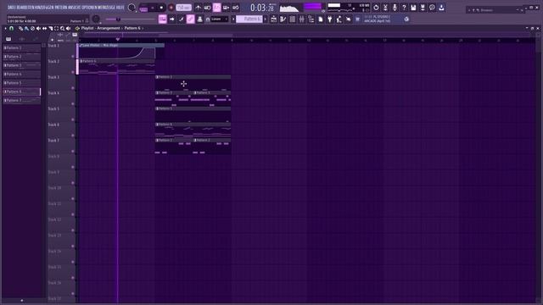The width and height of the screenshot is (543, 305).
Task: Click the download content icon
Action: pyautogui.click(x=441, y=8)
